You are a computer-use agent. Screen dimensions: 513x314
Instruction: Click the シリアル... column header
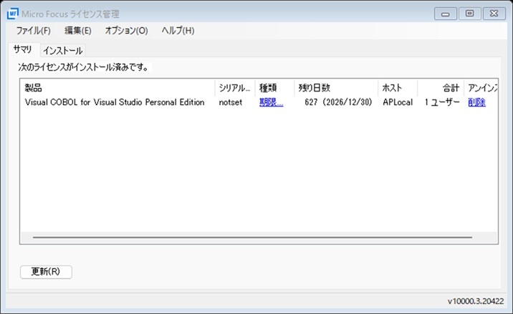tap(235, 87)
